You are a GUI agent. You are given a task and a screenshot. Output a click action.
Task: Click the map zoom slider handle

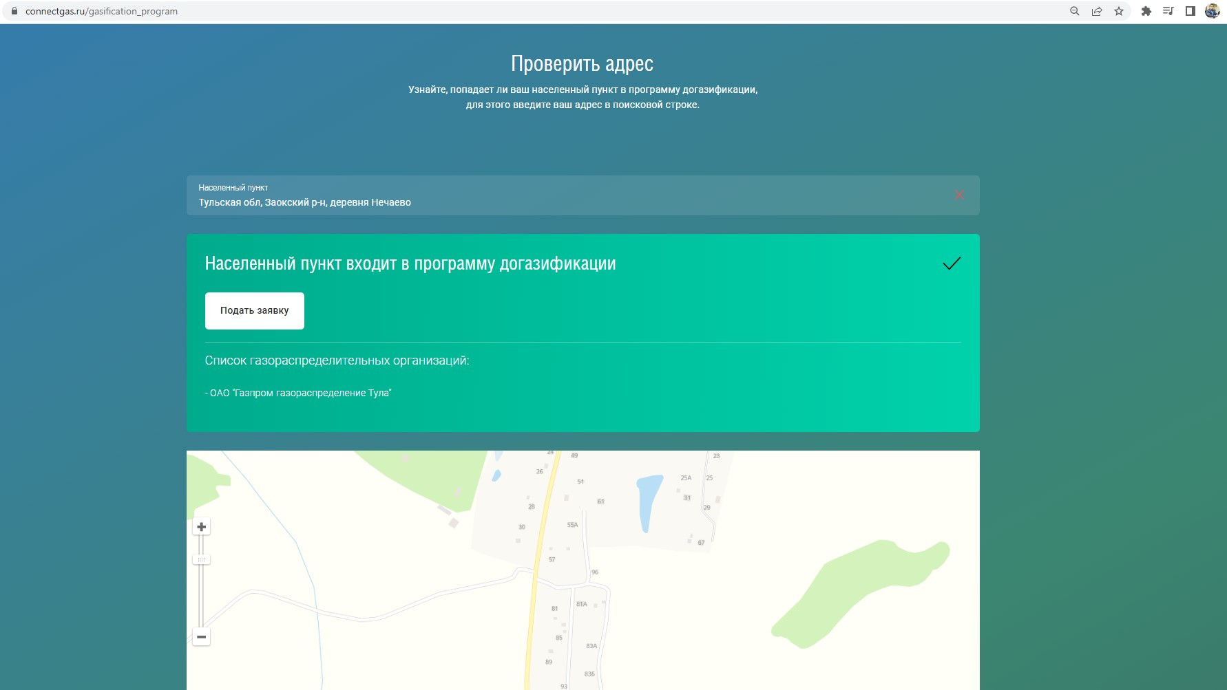coord(201,560)
